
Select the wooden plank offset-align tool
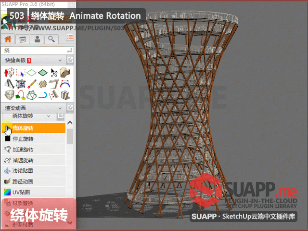pos(53,95)
